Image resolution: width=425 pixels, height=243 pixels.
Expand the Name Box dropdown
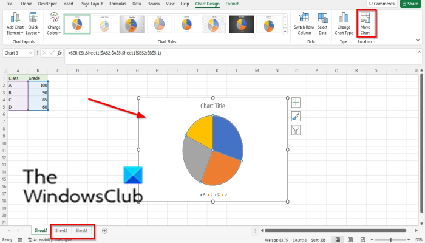pyautogui.click(x=30, y=53)
